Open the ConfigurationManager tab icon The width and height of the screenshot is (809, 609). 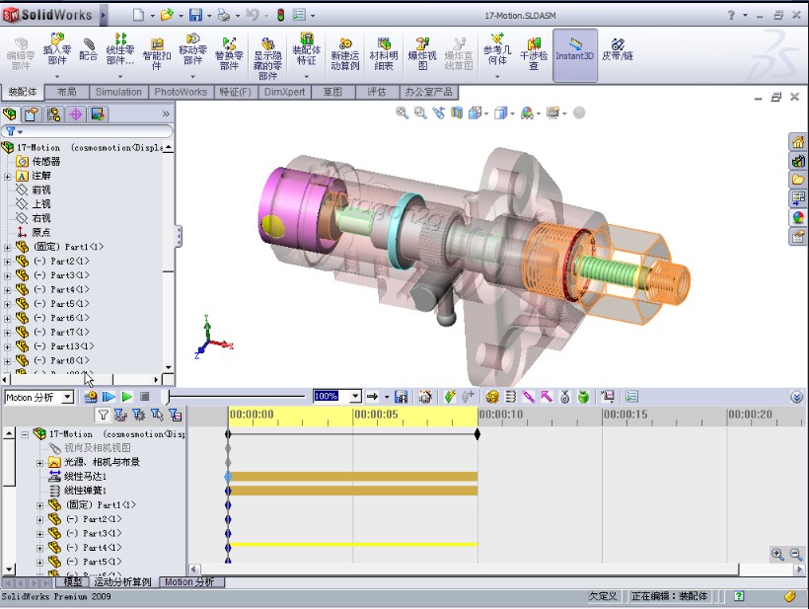point(53,114)
